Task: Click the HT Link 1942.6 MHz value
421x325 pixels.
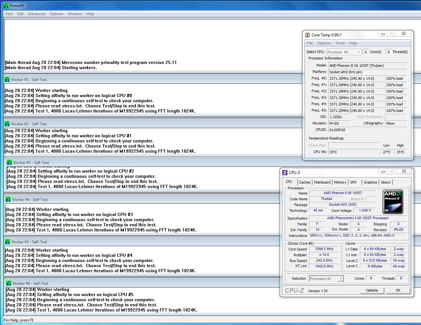Action: point(324,266)
